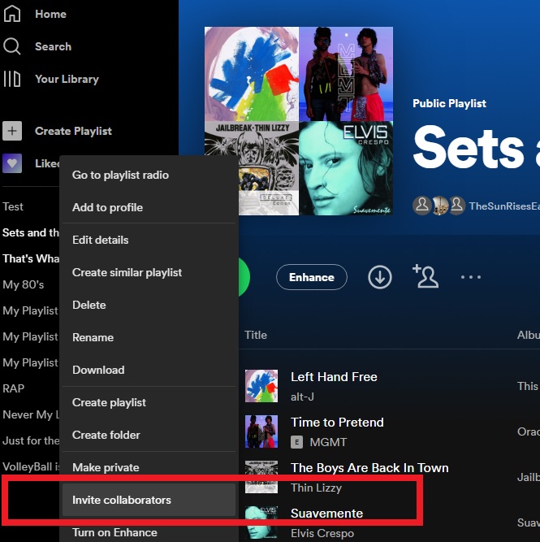
Task: Click Boys Are Back In Town thumbnail
Action: point(261,477)
